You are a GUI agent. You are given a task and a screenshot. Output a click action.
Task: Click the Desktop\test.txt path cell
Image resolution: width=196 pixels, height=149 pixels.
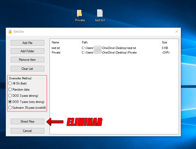(109, 48)
